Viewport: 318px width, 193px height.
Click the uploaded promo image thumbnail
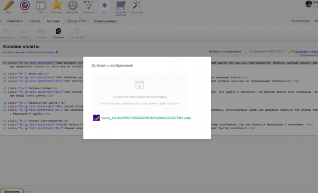96,117
